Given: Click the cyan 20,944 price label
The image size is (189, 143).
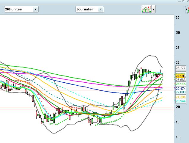Looking at the screenshot, I should (x=181, y=101).
